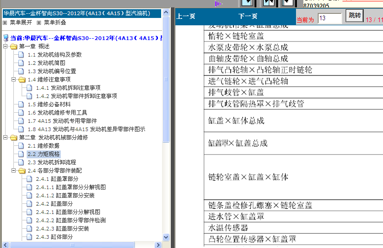Click table row 凸轮位置传感器×缸盖罩
This screenshot has height=248, width=383.
pyautogui.click(x=293, y=239)
